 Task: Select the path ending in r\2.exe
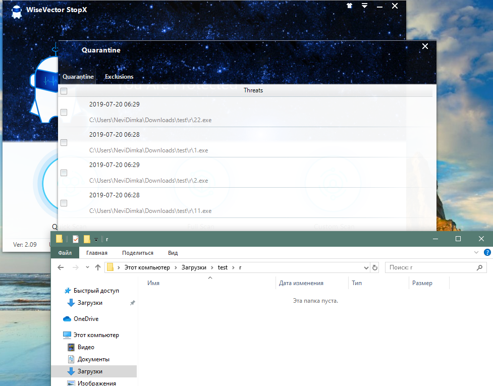[x=149, y=181]
